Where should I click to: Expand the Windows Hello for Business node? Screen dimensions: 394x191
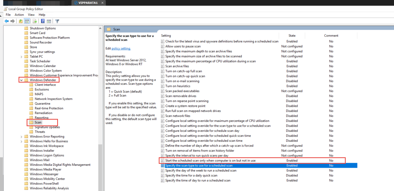point(21,141)
